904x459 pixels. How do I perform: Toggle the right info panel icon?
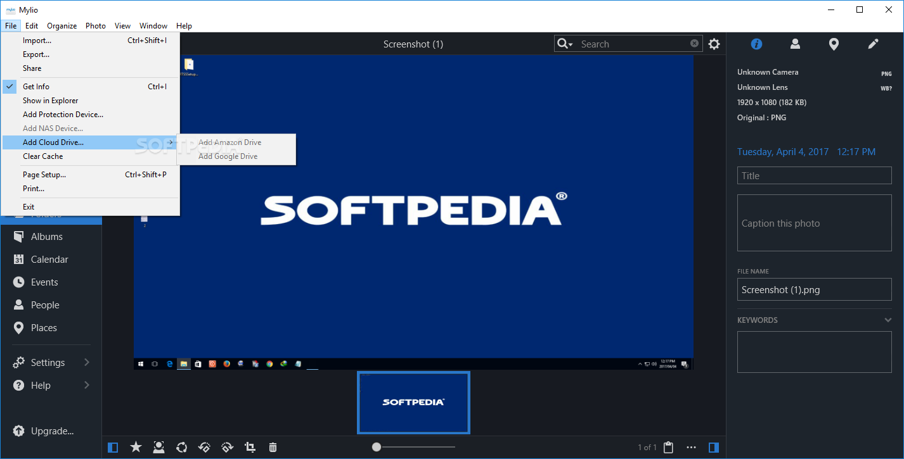click(x=714, y=448)
